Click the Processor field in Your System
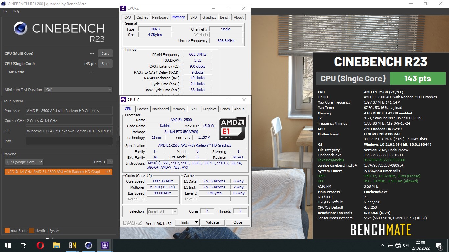The width and height of the screenshot is (449, 252). (69, 111)
